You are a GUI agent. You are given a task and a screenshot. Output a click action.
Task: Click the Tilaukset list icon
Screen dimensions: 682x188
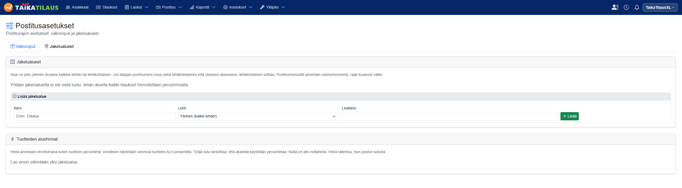point(98,7)
